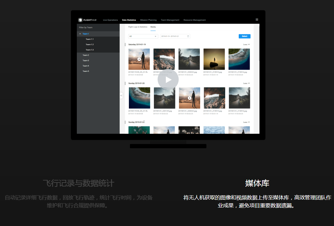Click the Saturday 2019-01-19 section heading
The width and height of the screenshot is (334, 226).
137,44
